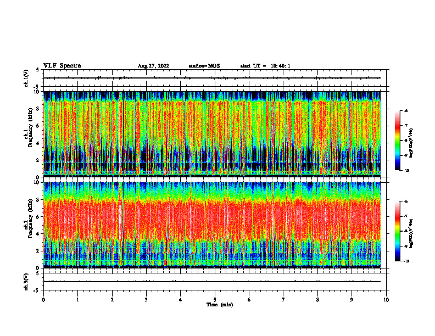435x336 pixels.
Task: Select the start time value "10:40: 1"
Action: pos(281,66)
